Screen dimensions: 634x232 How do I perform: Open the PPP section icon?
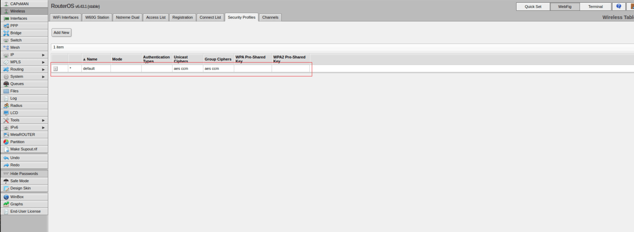click(6, 26)
